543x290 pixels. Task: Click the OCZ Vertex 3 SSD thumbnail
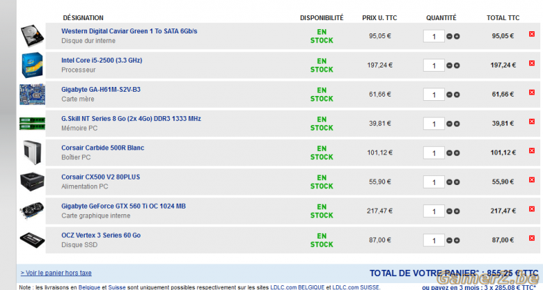pos(32,240)
